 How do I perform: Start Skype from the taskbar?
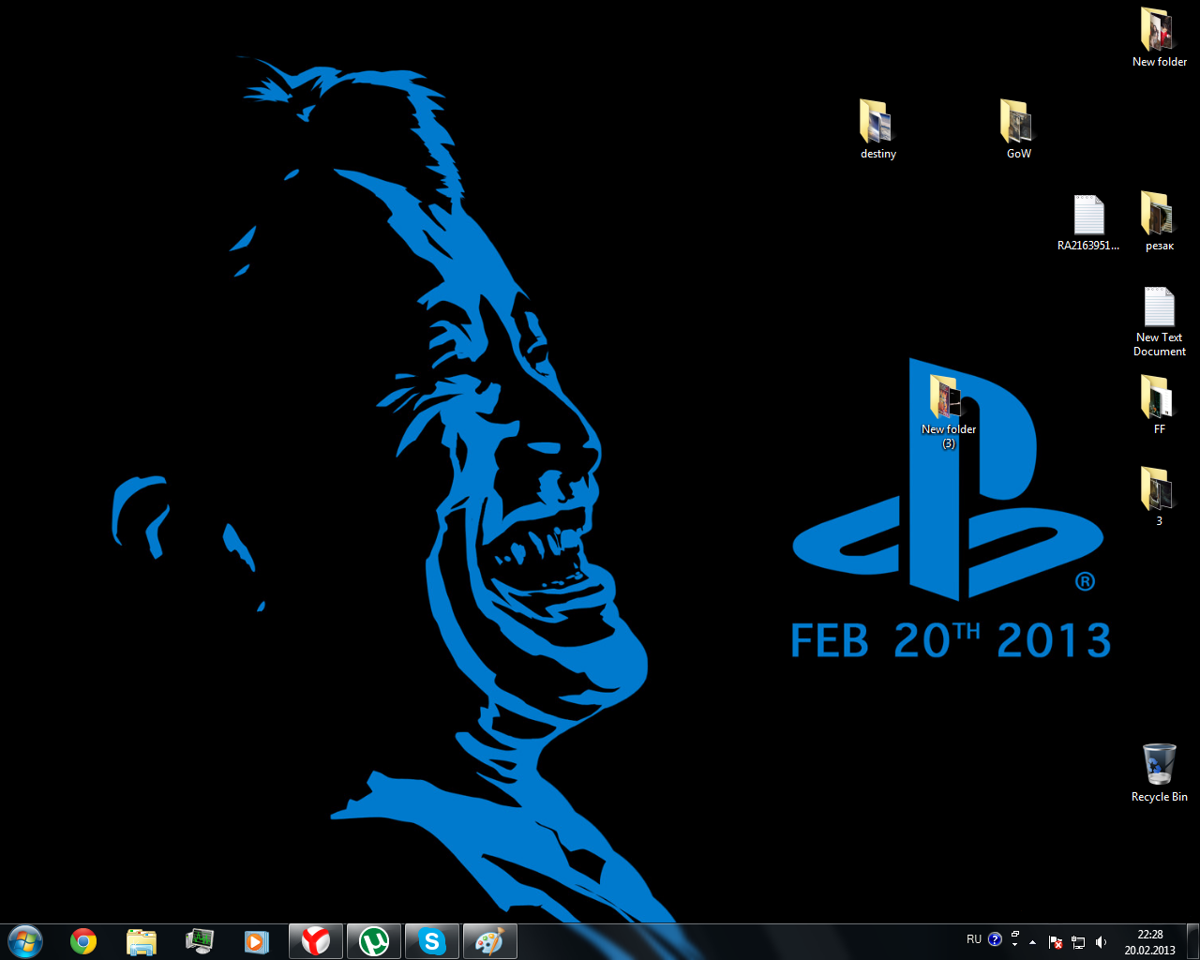[431, 940]
